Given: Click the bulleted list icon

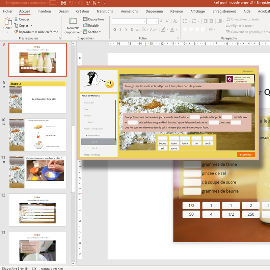Looking at the screenshot, I should pyautogui.click(x=185, y=21).
